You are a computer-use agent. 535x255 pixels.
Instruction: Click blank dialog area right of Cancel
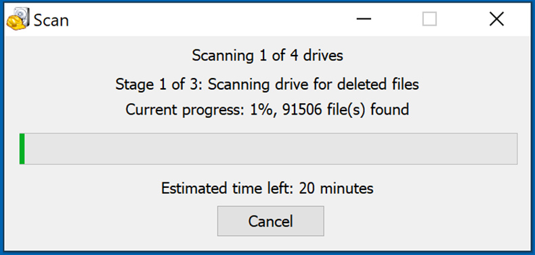click(x=423, y=221)
